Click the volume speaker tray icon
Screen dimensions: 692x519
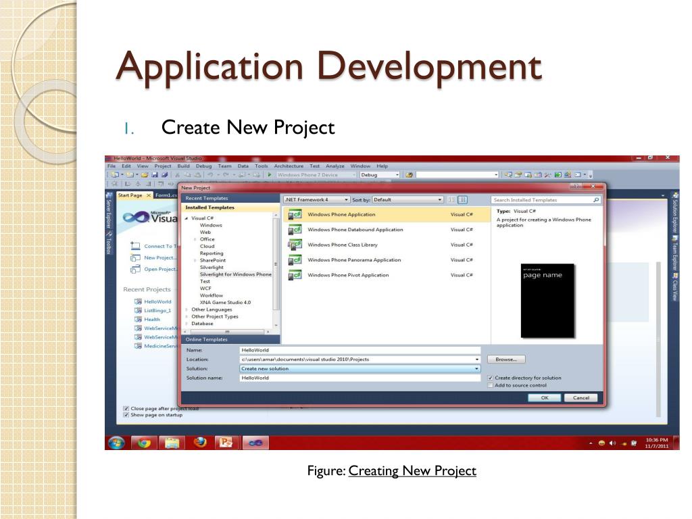612,443
